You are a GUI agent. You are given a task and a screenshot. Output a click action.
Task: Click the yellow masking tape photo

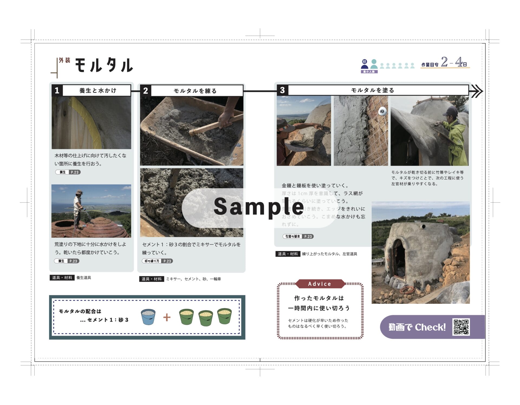(91, 123)
